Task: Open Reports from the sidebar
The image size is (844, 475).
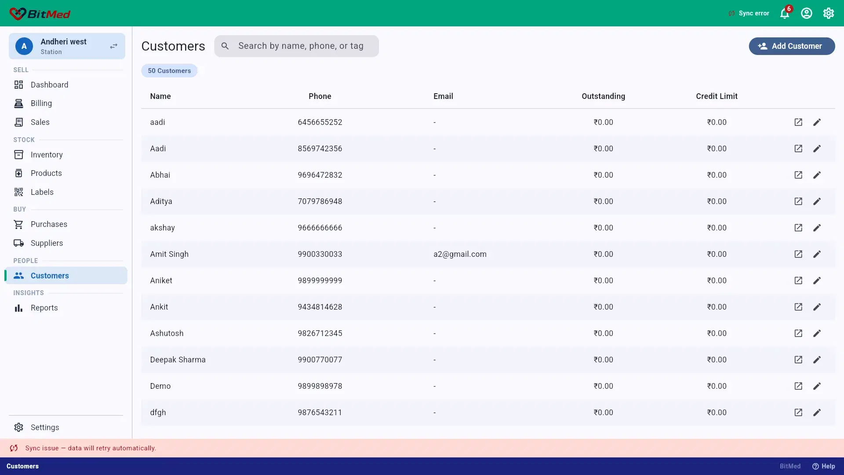Action: tap(66, 308)
